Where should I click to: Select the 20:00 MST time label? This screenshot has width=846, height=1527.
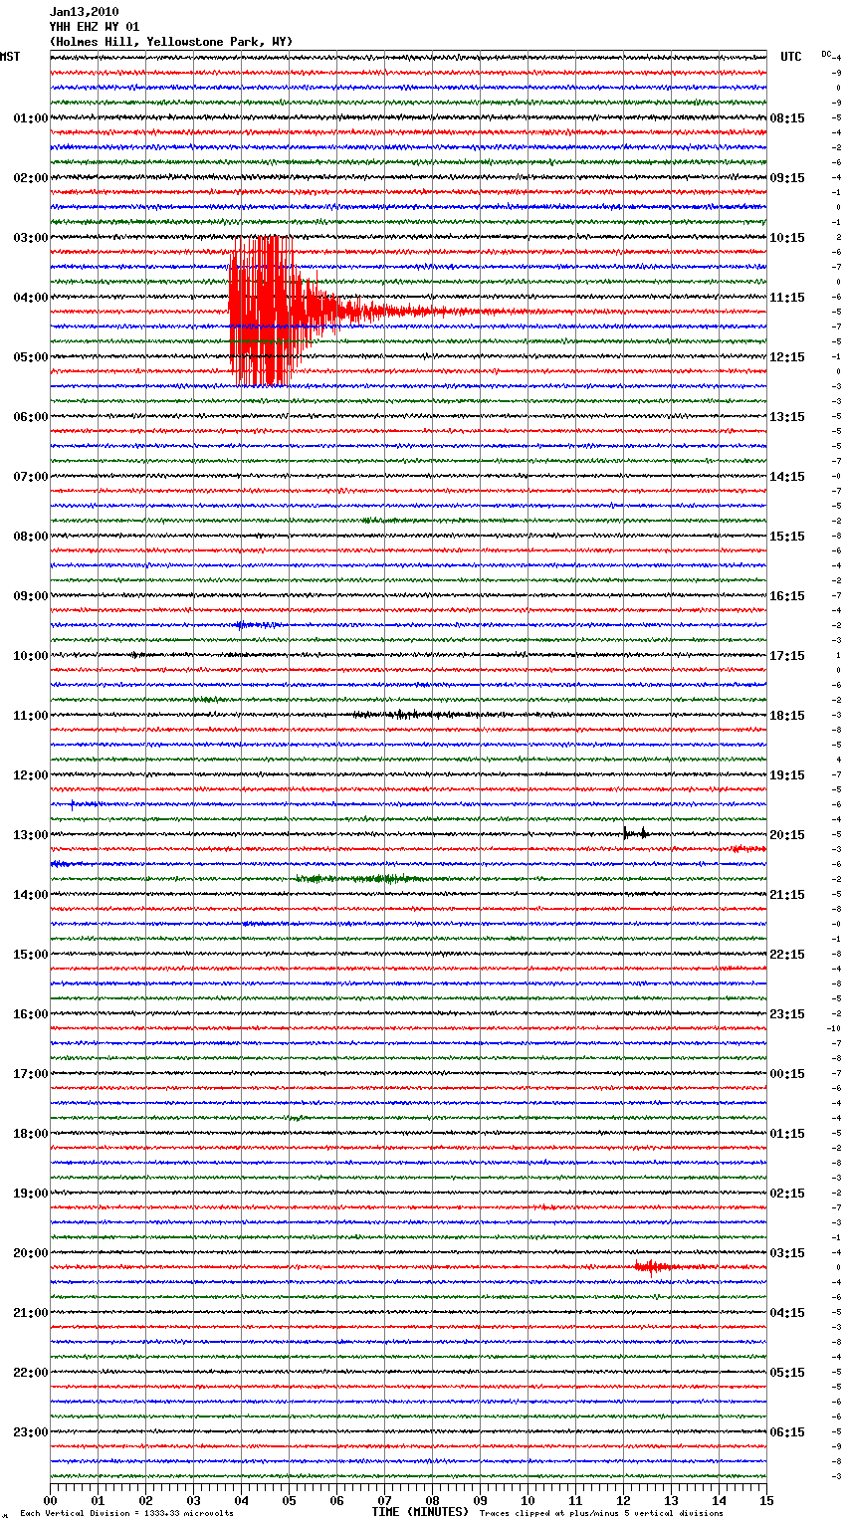[31, 1253]
